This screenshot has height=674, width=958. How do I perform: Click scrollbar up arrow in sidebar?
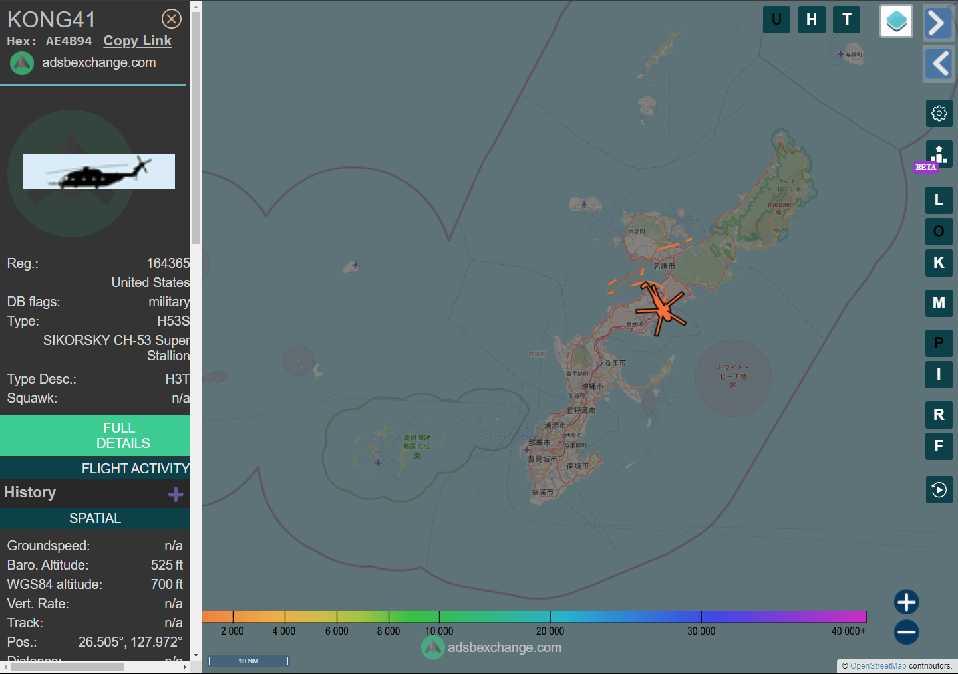pyautogui.click(x=196, y=5)
